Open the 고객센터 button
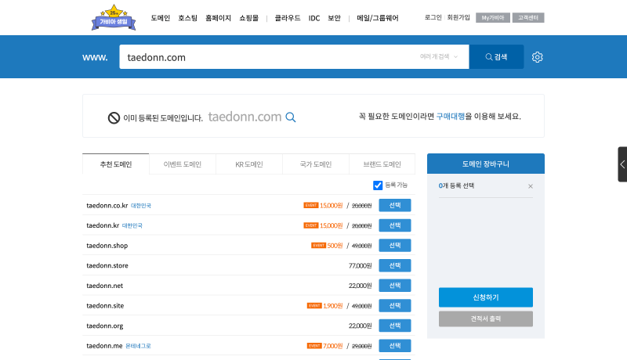This screenshot has height=360, width=627. tap(527, 17)
